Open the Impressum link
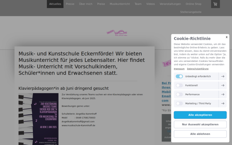Screen dimensions: 232x145 179,69
